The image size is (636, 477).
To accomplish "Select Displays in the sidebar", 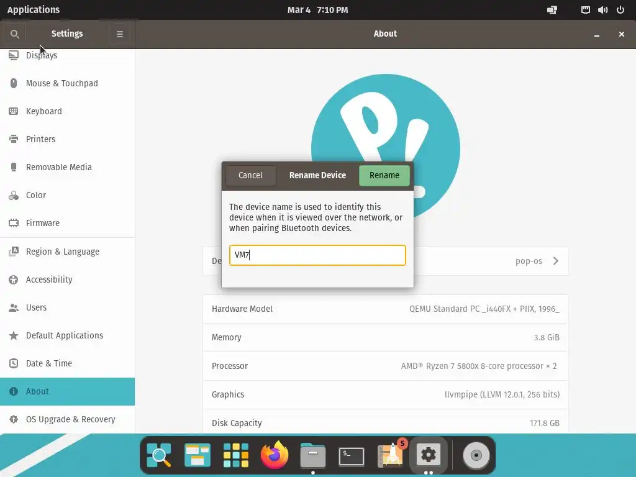I will tap(67, 55).
